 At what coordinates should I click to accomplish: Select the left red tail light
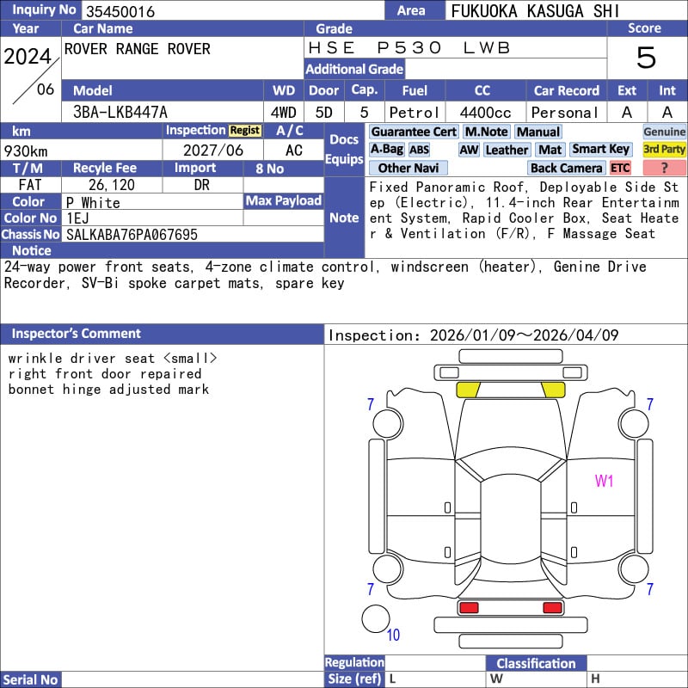pos(469,608)
